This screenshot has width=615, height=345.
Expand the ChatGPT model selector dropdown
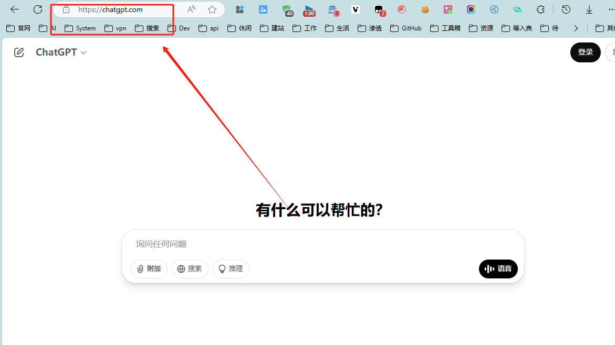click(x=61, y=52)
